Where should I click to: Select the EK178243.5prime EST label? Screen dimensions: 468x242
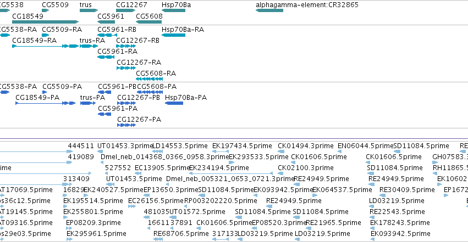tap(400, 223)
